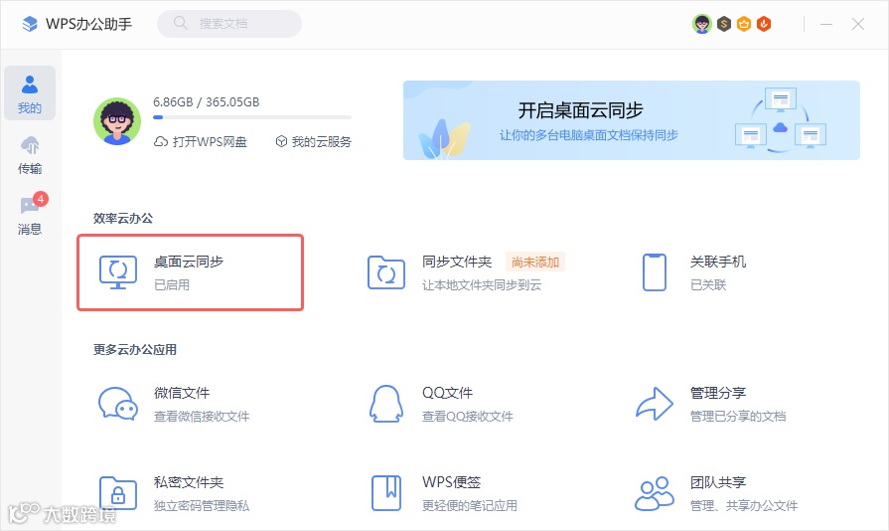Click the WPS办公助手 logo icon

point(30,24)
